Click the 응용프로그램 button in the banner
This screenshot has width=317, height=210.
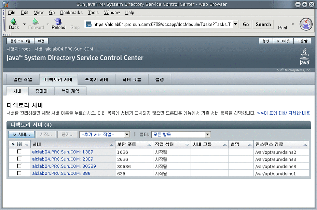click(x=20, y=41)
